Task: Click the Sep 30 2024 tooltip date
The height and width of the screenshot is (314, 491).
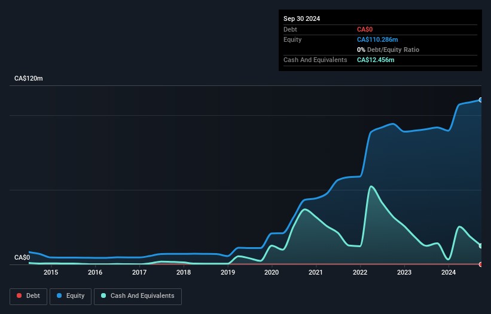Action: [x=302, y=19]
